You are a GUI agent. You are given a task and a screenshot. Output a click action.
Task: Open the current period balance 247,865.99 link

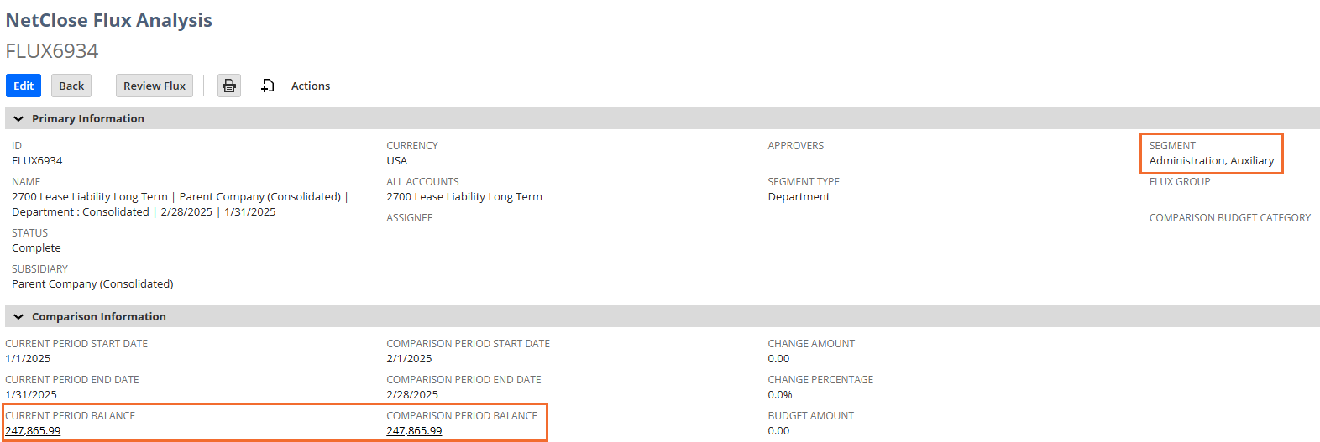(33, 431)
